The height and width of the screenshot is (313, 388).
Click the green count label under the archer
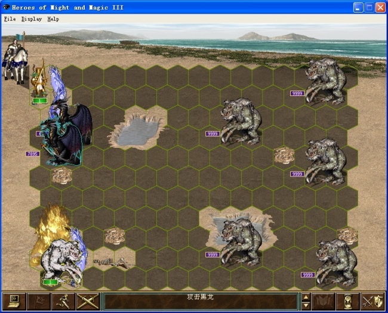(39, 101)
